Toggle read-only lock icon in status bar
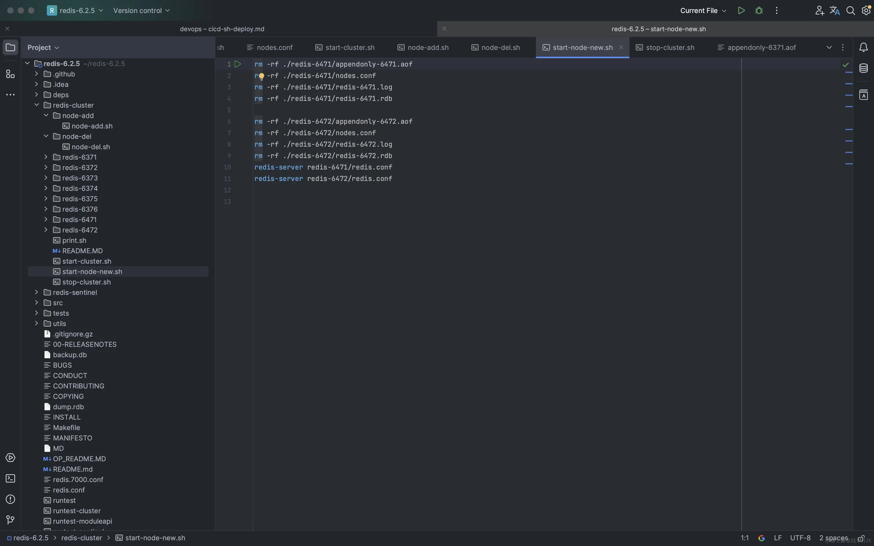This screenshot has width=874, height=546. 861,538
